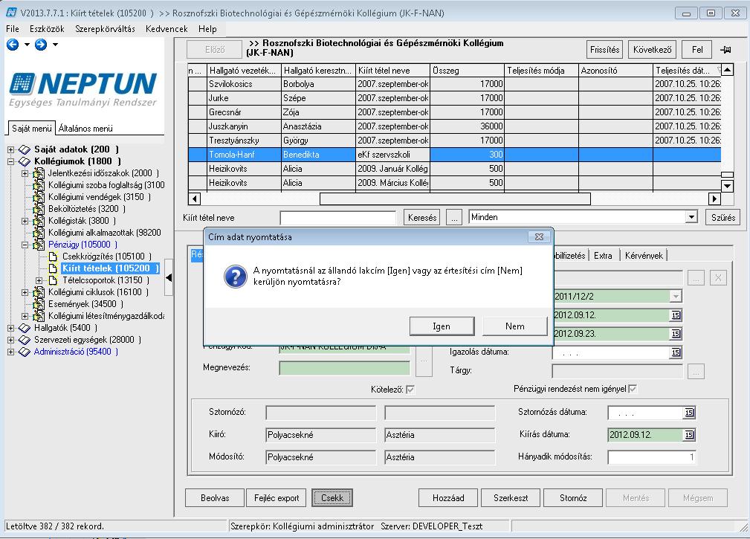The height and width of the screenshot is (539, 750).
Task: Toggle Pénzügyi rendezést nem igényel checkbox
Action: 633,389
